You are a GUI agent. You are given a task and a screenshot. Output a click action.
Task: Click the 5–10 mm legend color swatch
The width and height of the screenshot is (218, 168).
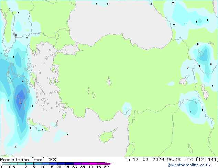[x=38, y=164]
